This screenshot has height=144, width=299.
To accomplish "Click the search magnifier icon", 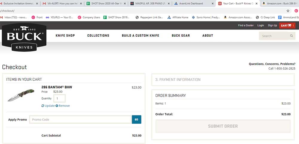I will (x=292, y=36).
